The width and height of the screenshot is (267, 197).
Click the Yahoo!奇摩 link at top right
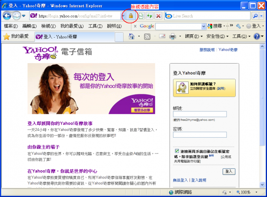pos(228,50)
